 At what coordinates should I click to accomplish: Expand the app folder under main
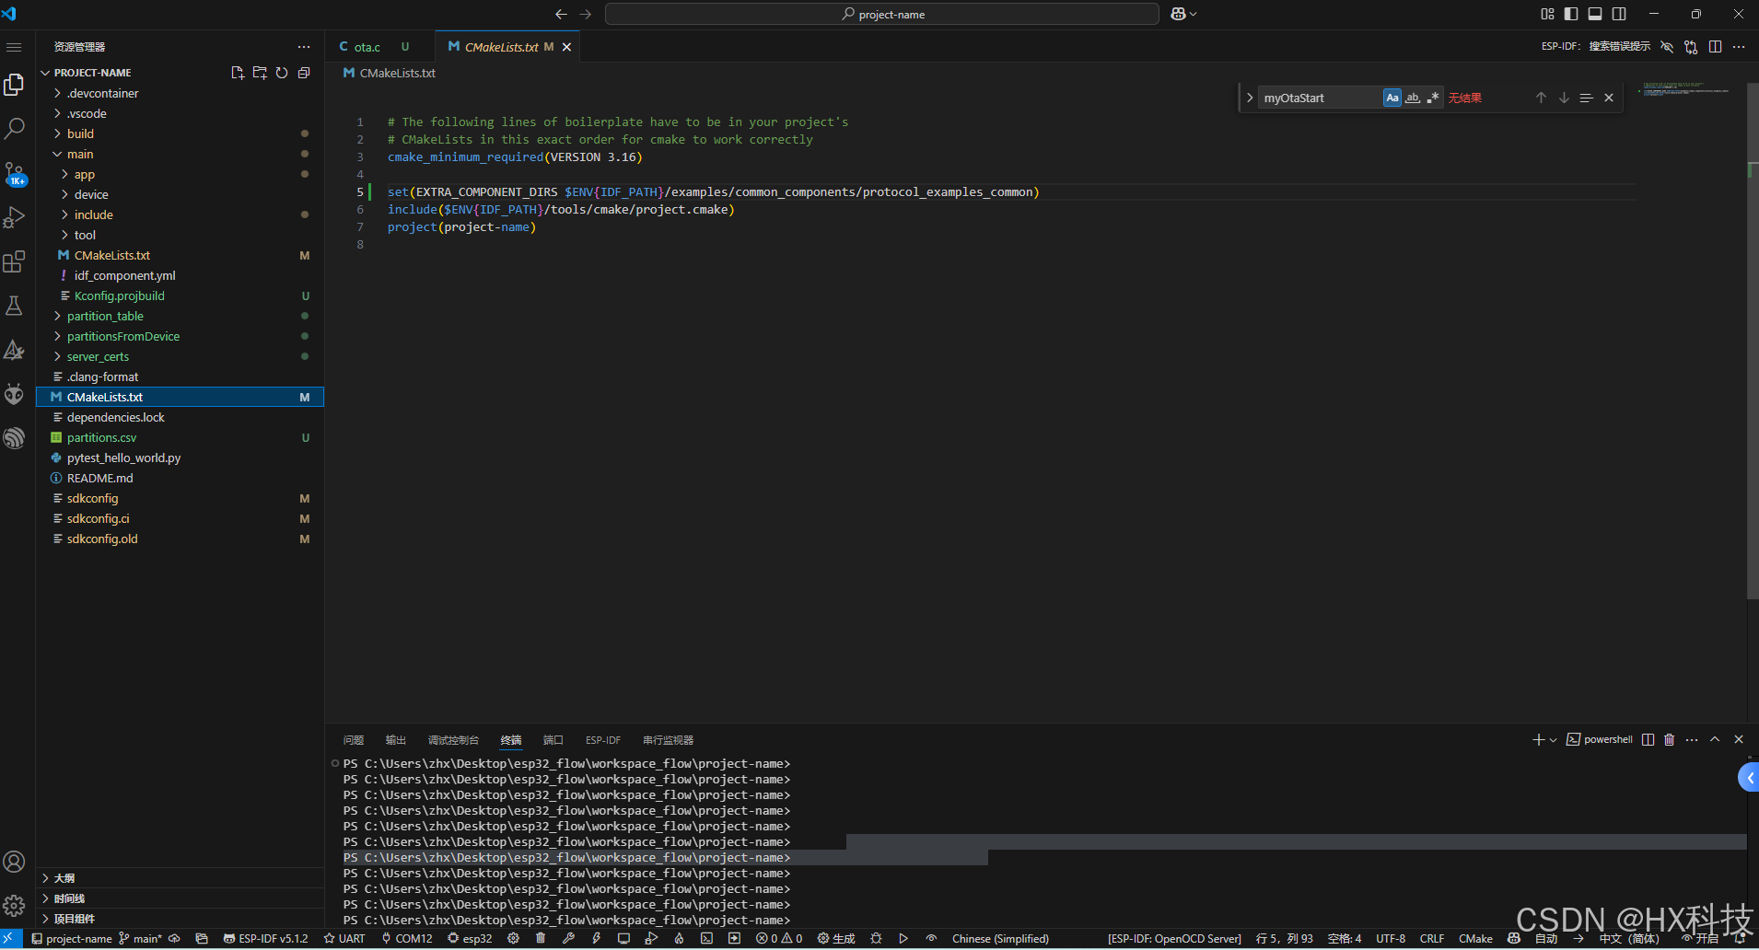[x=180, y=174]
